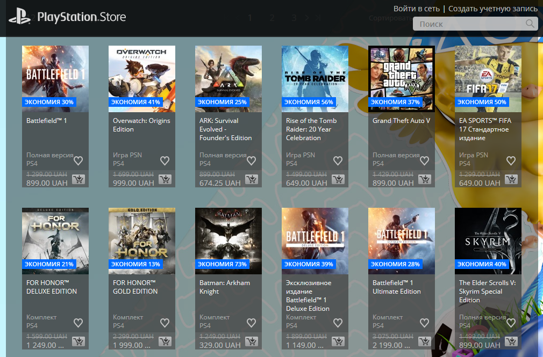Toggle wishlist heart for Skyrim Special Edition
This screenshot has width=543, height=357.
click(x=511, y=323)
